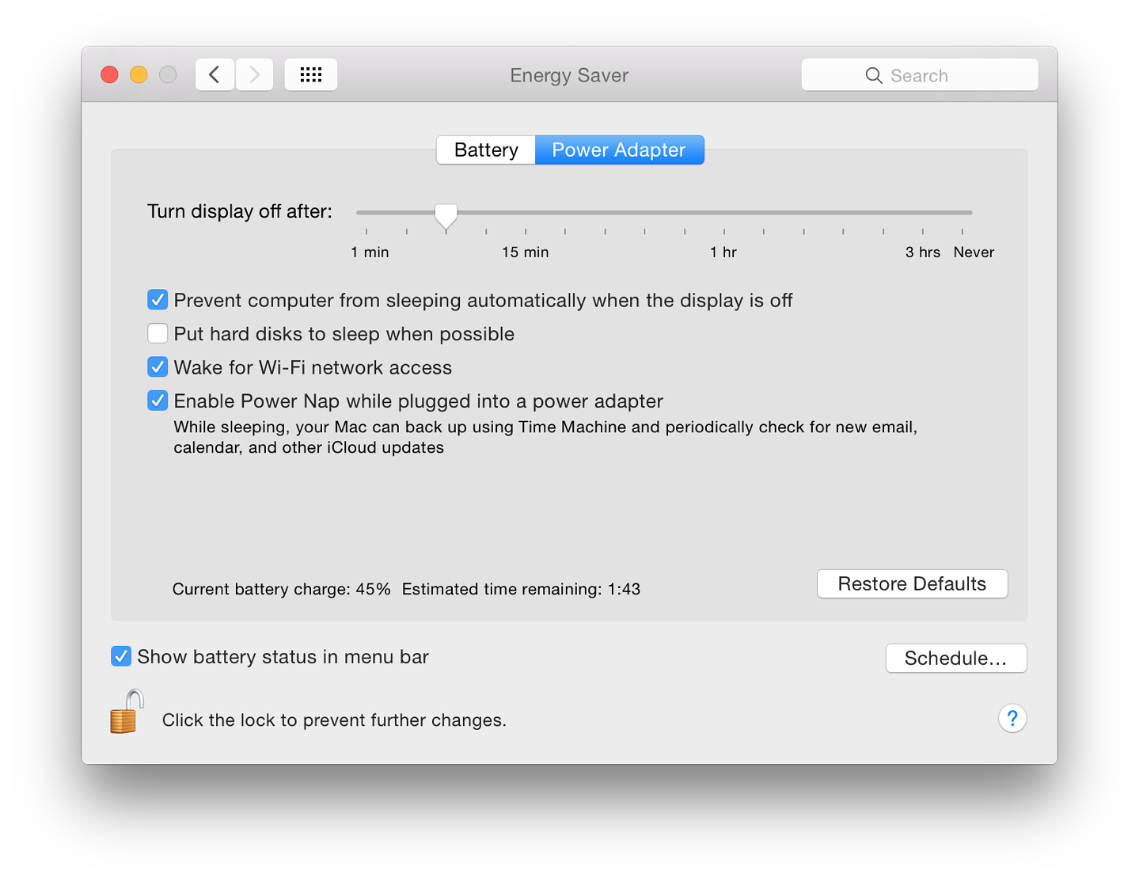Click the Estimated time remaining: 1:43 text
Image resolution: width=1139 pixels, height=881 pixels.
(x=521, y=589)
